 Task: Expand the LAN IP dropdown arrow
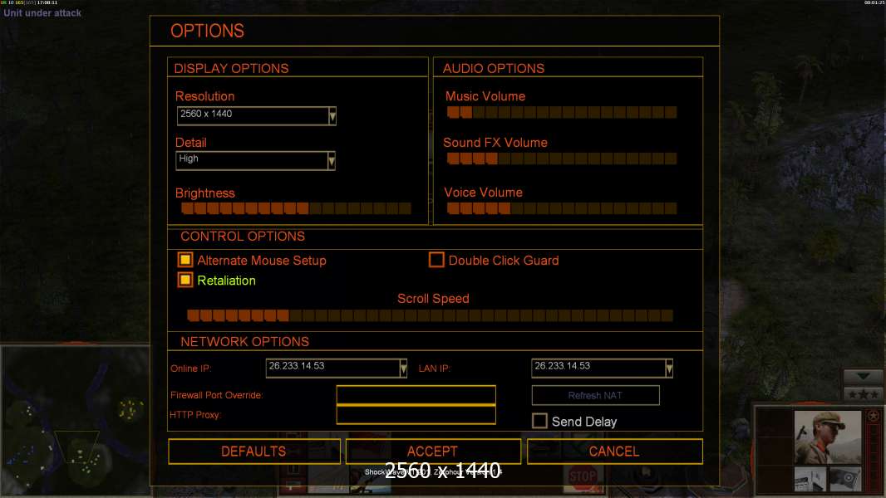click(x=669, y=369)
